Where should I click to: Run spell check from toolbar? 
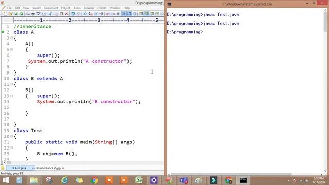[39, 14]
